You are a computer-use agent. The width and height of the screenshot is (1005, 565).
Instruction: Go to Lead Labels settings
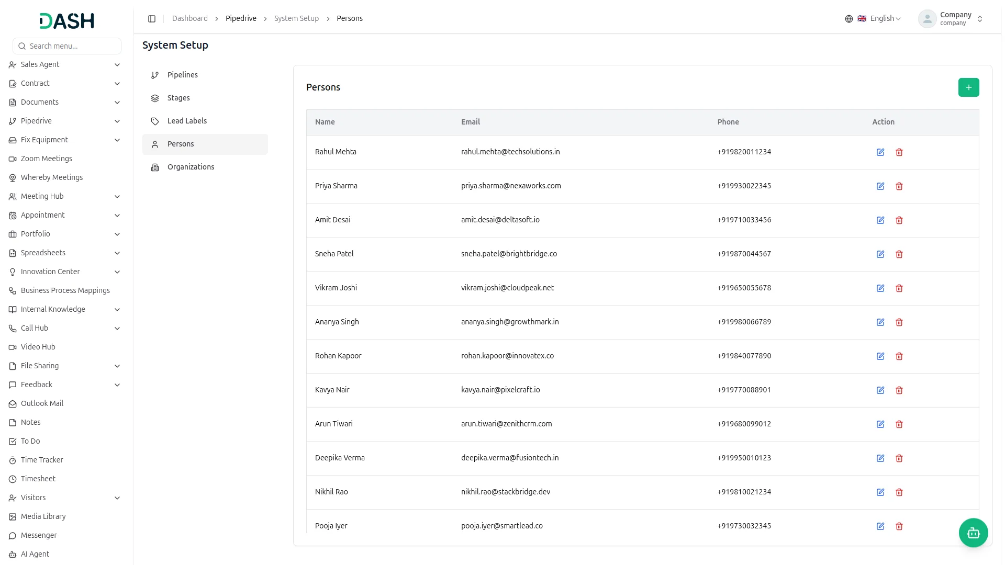[205, 121]
